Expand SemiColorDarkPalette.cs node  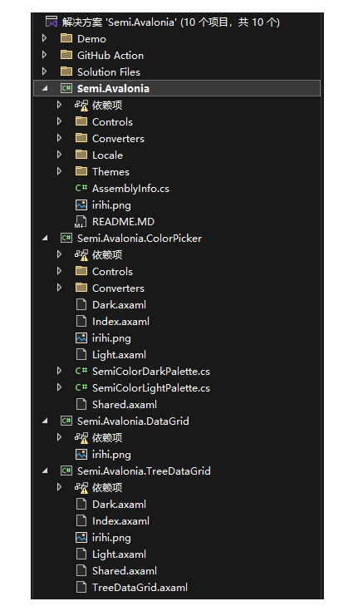(x=59, y=371)
